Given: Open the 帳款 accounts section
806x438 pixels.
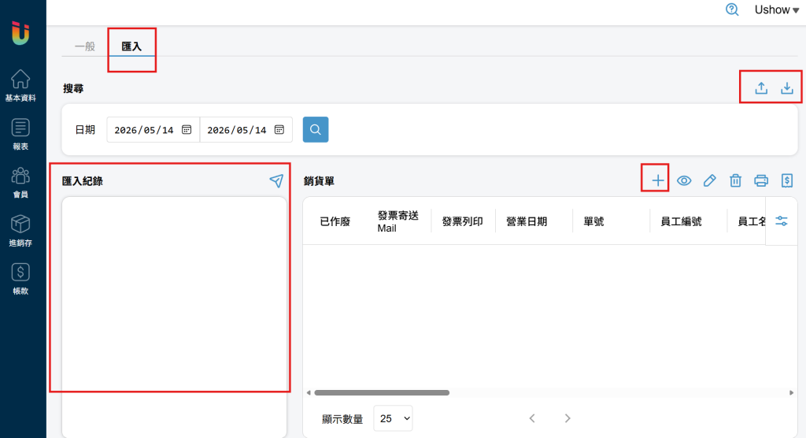Looking at the screenshot, I should pyautogui.click(x=20, y=279).
